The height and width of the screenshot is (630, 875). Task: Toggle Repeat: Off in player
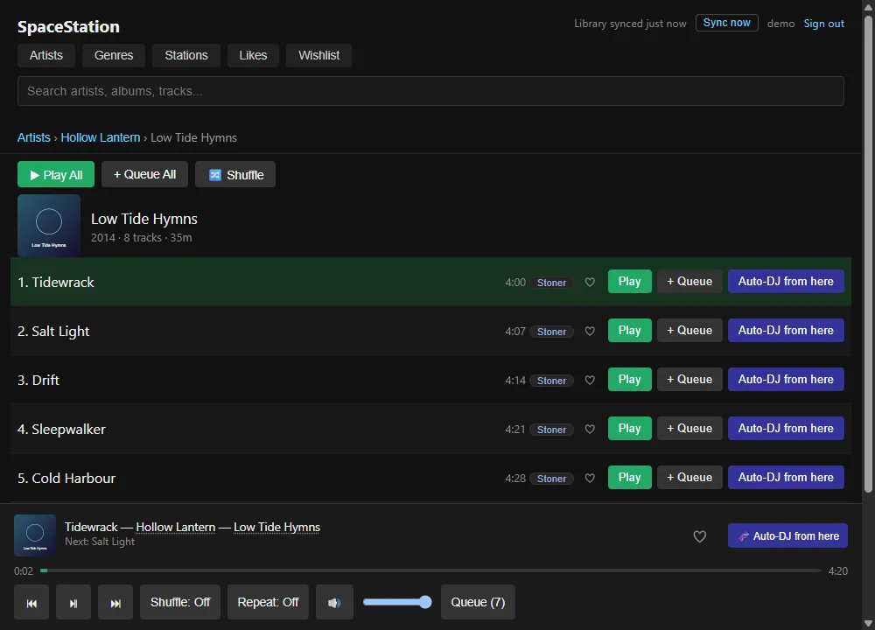click(268, 603)
